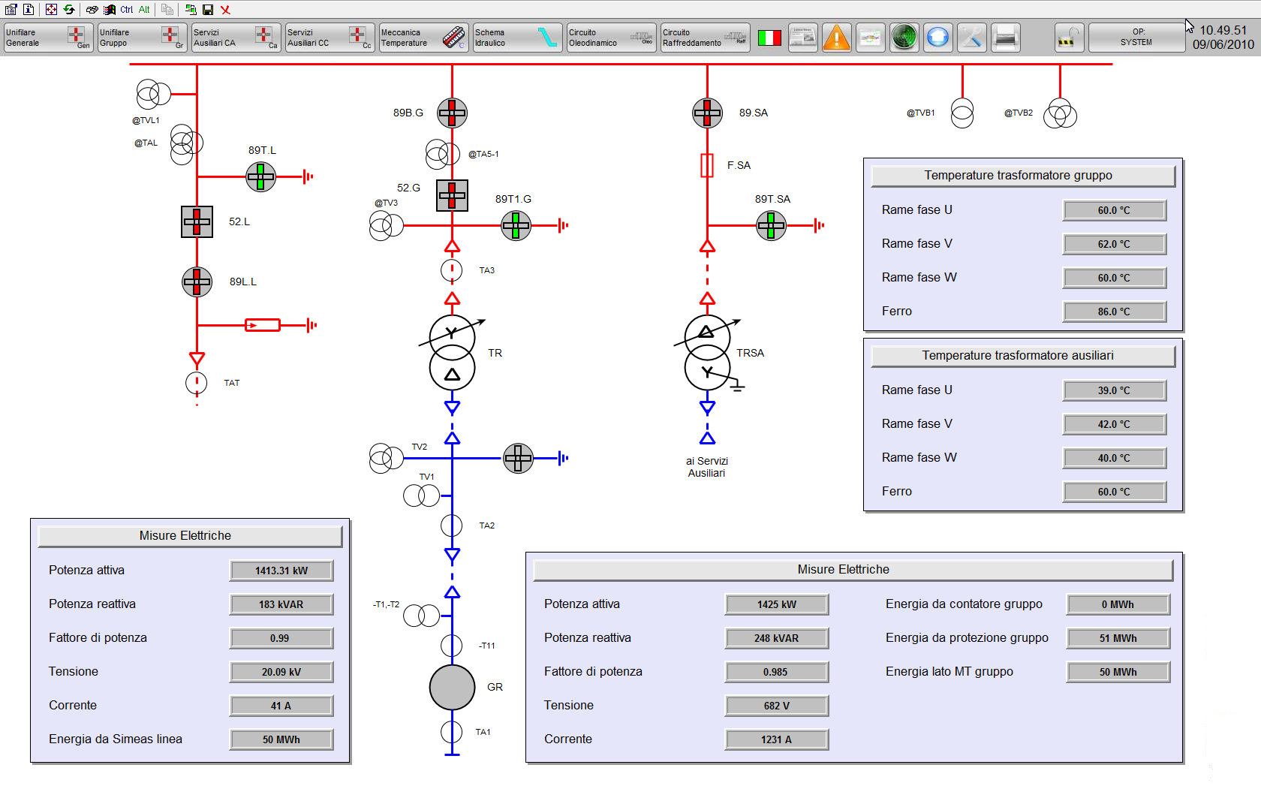Click the 0.985 Fattore di potenza value

pyautogui.click(x=777, y=672)
